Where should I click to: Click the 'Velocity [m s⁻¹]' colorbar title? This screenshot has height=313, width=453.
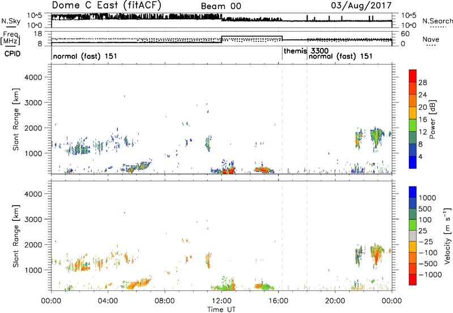(447, 236)
